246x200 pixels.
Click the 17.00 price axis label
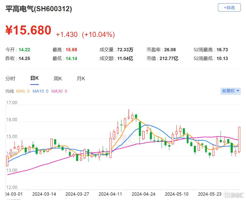[12, 103]
